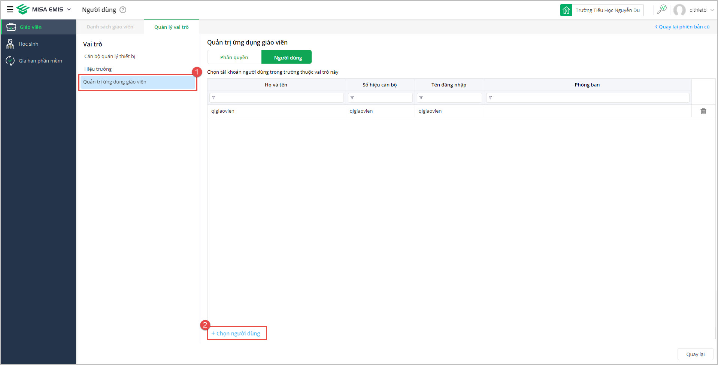This screenshot has width=718, height=365.
Task: Click the Tên đăng nhập column header
Action: (x=449, y=85)
